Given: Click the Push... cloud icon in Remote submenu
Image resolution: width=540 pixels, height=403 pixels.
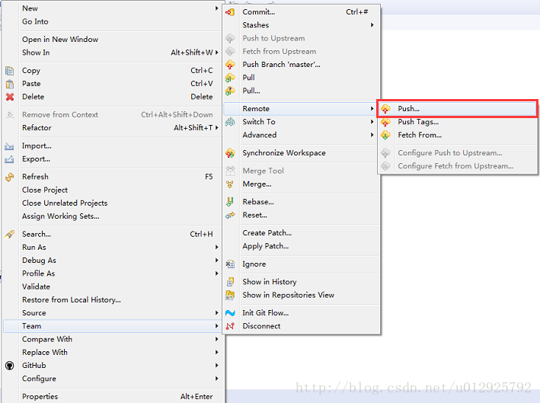Looking at the screenshot, I should (x=385, y=109).
